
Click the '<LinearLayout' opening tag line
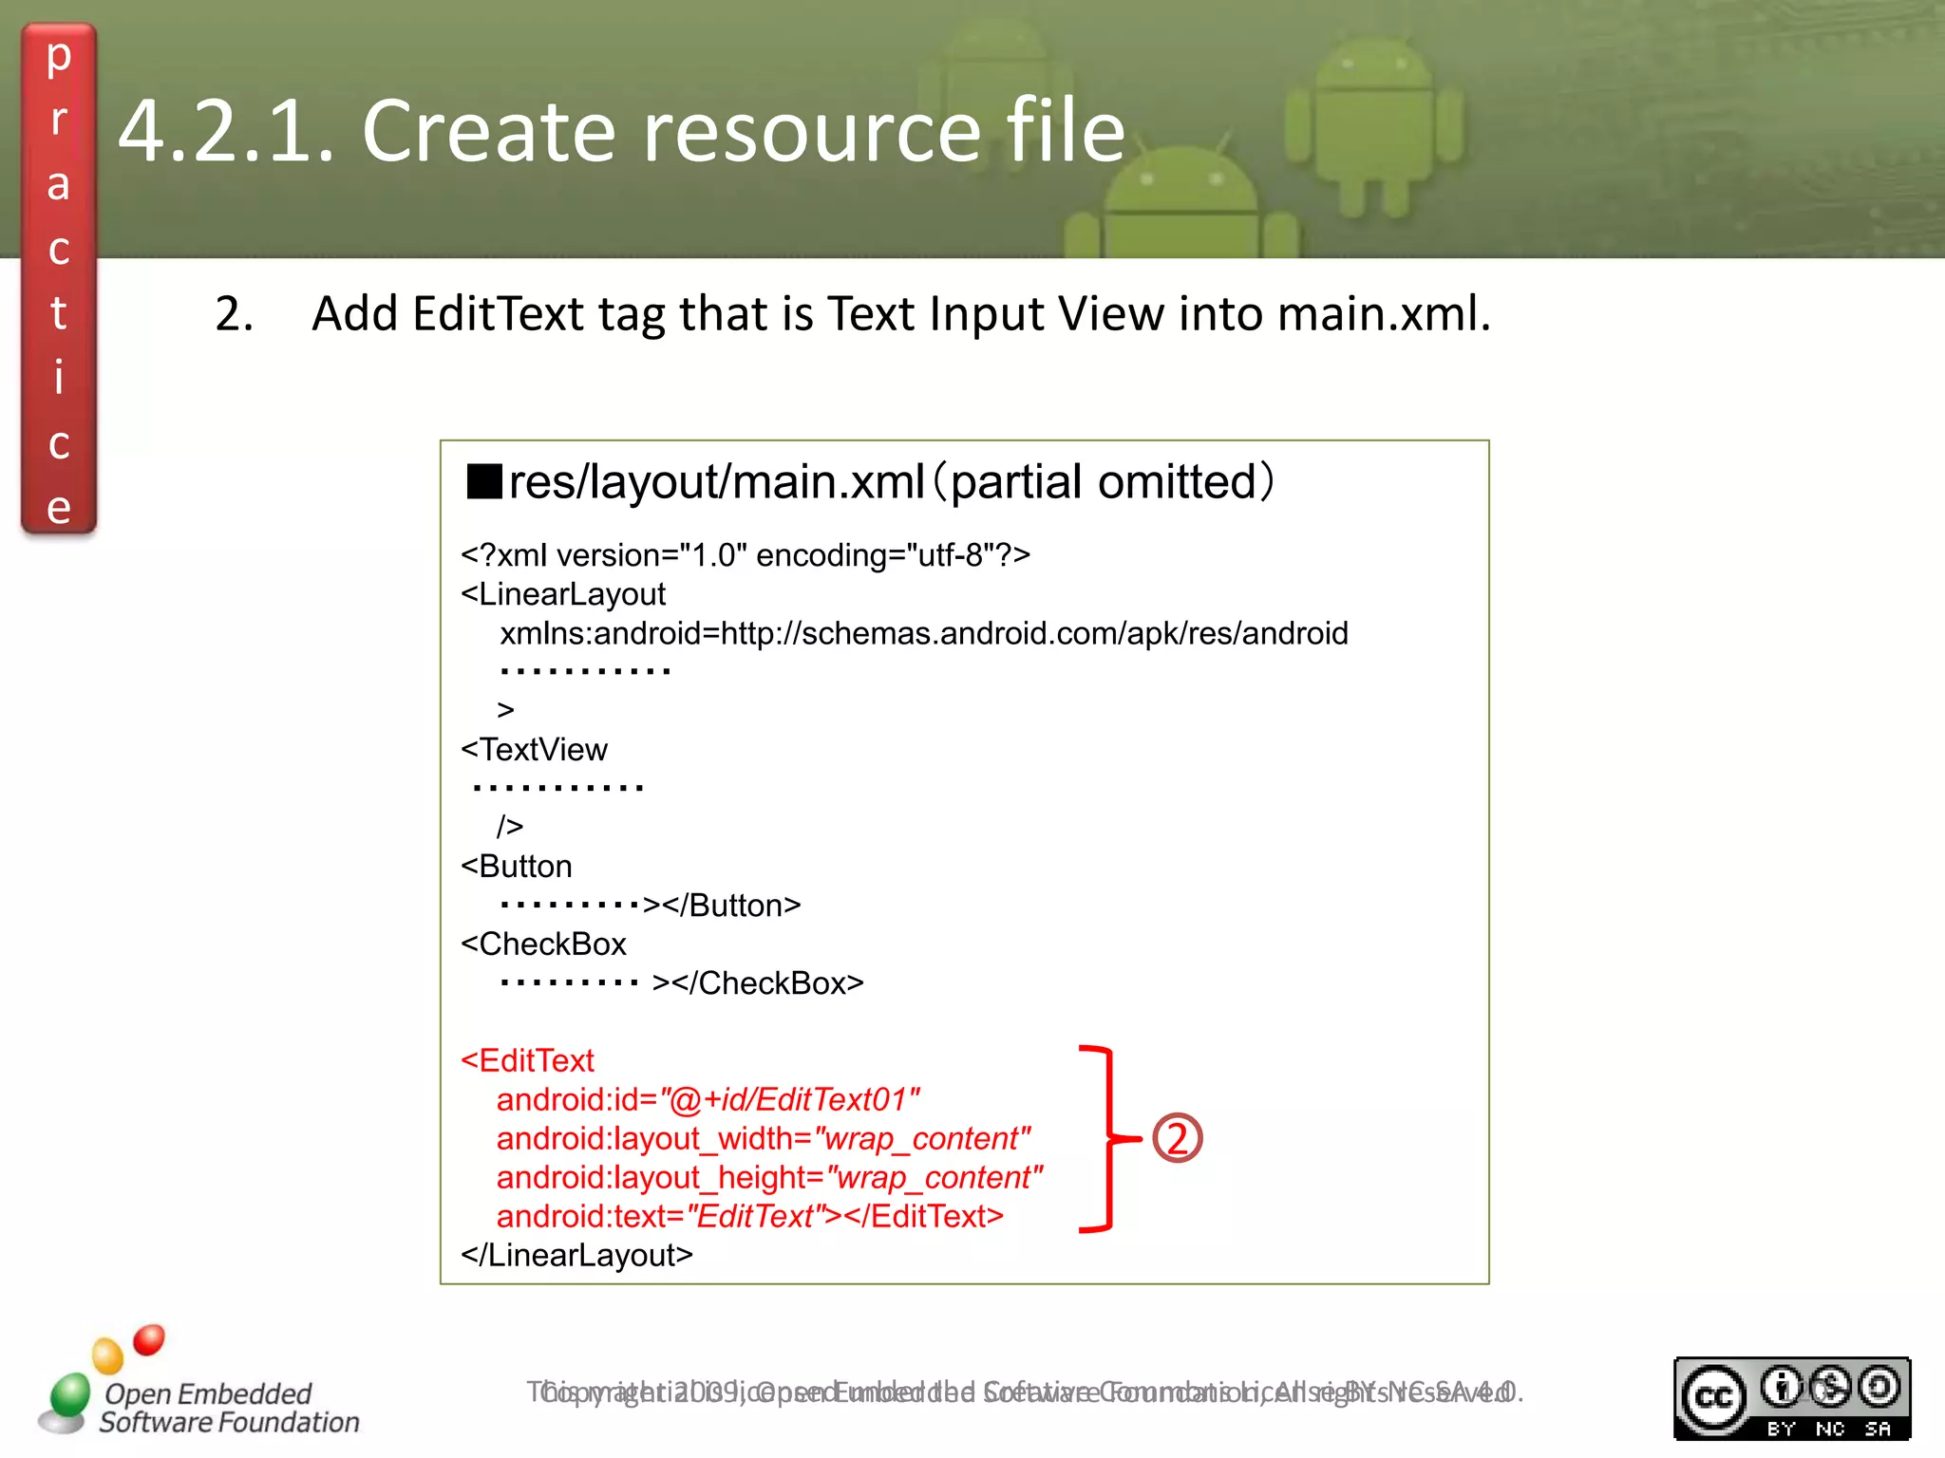click(563, 594)
